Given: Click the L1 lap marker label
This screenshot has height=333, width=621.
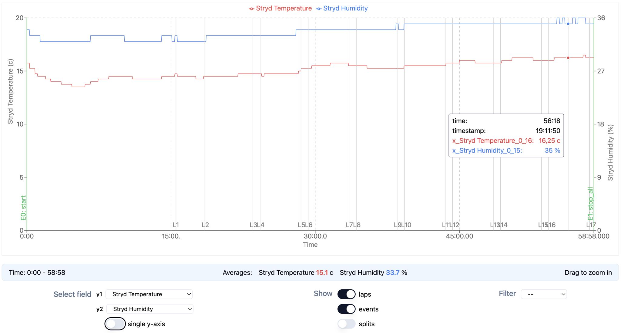Looking at the screenshot, I should 176,225.
